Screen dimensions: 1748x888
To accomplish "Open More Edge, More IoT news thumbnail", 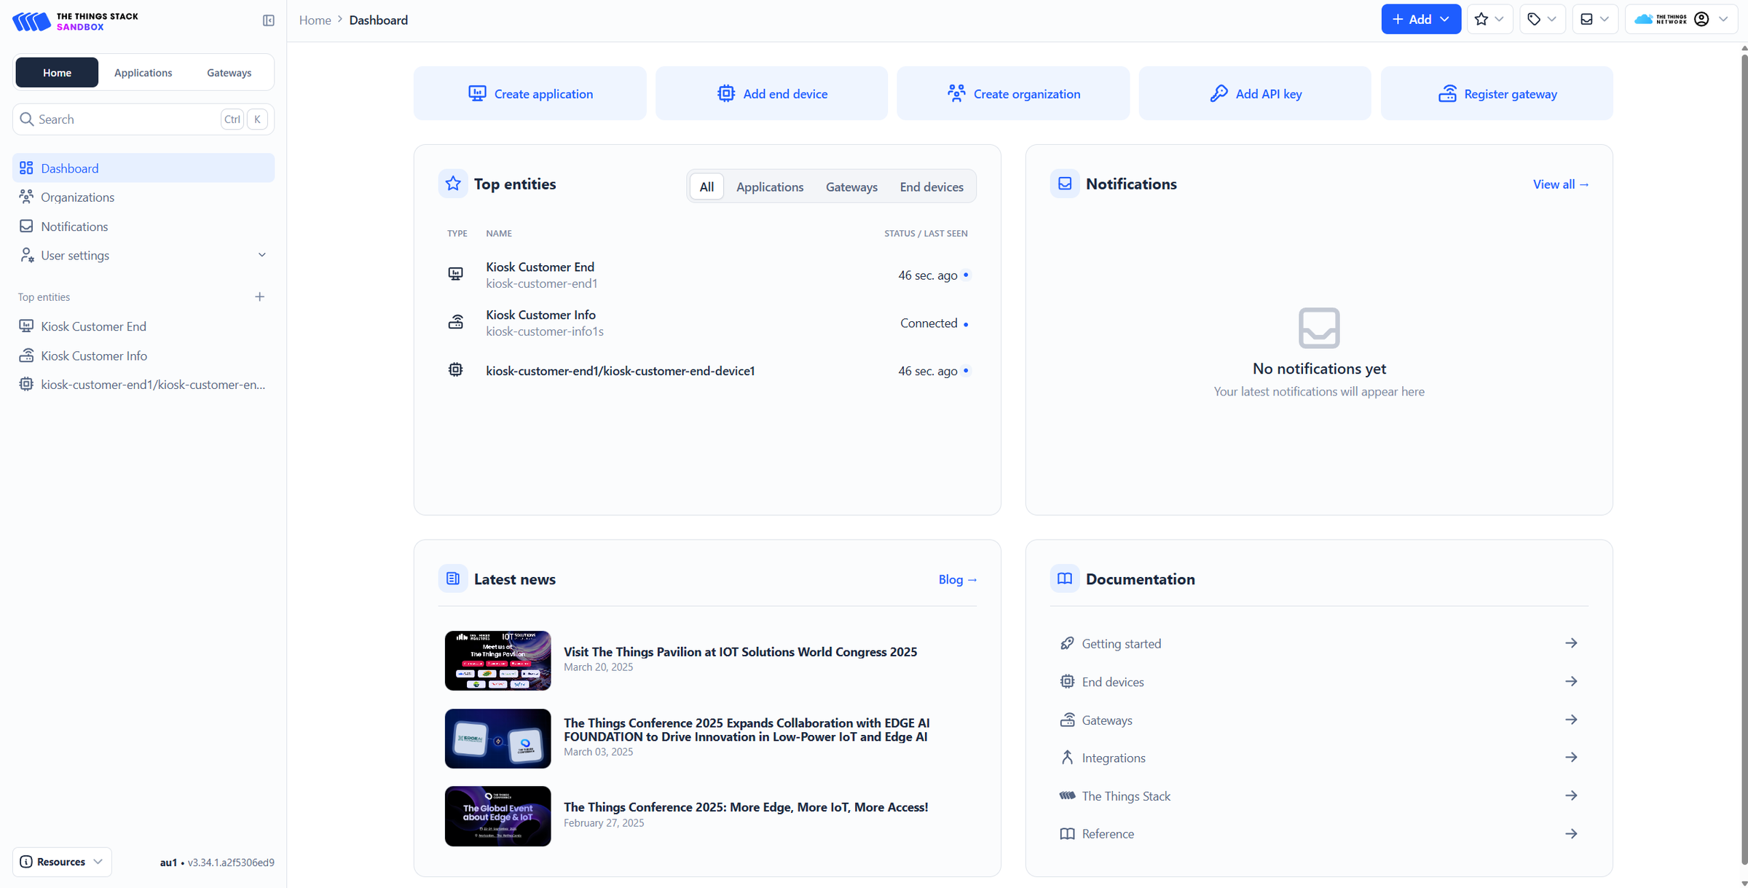I will tap(498, 816).
